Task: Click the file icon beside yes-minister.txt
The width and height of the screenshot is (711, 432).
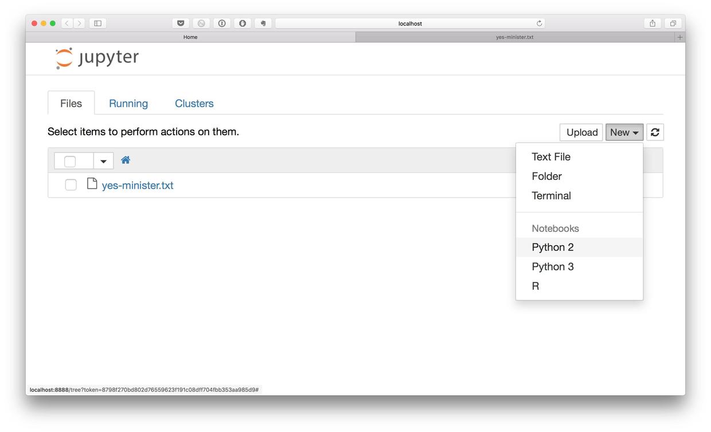Action: click(92, 183)
